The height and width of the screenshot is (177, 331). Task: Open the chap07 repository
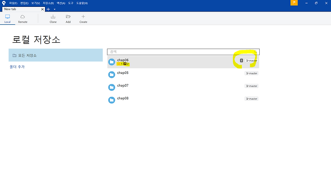tap(183, 87)
